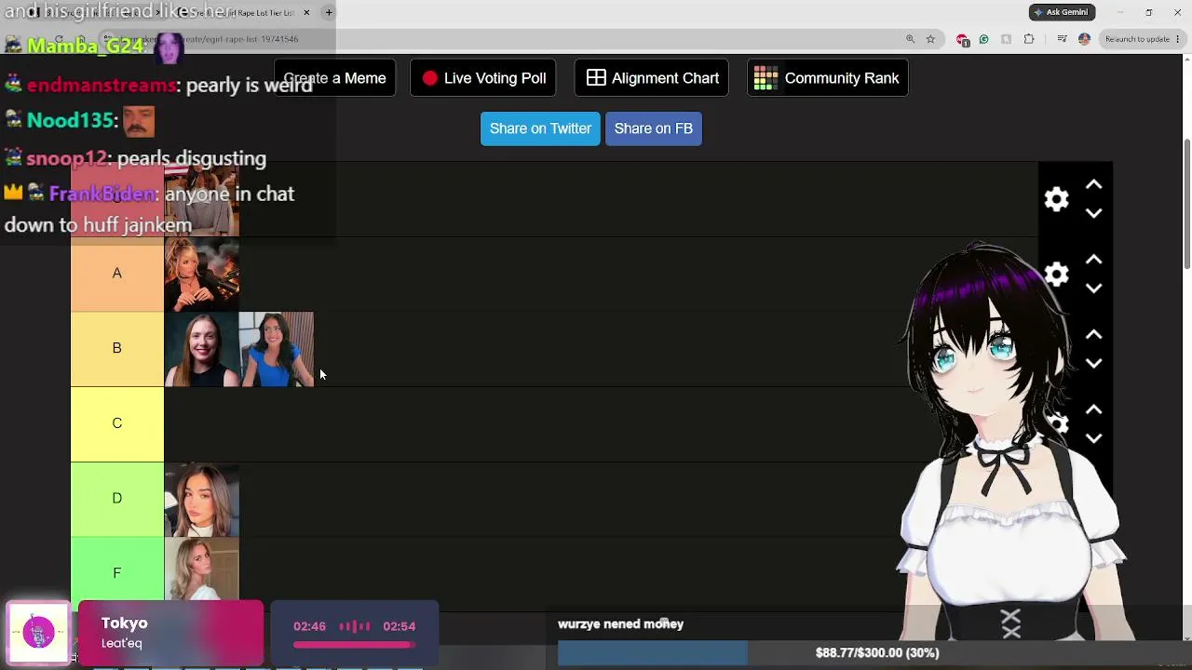Move the top tier row up

1093,185
